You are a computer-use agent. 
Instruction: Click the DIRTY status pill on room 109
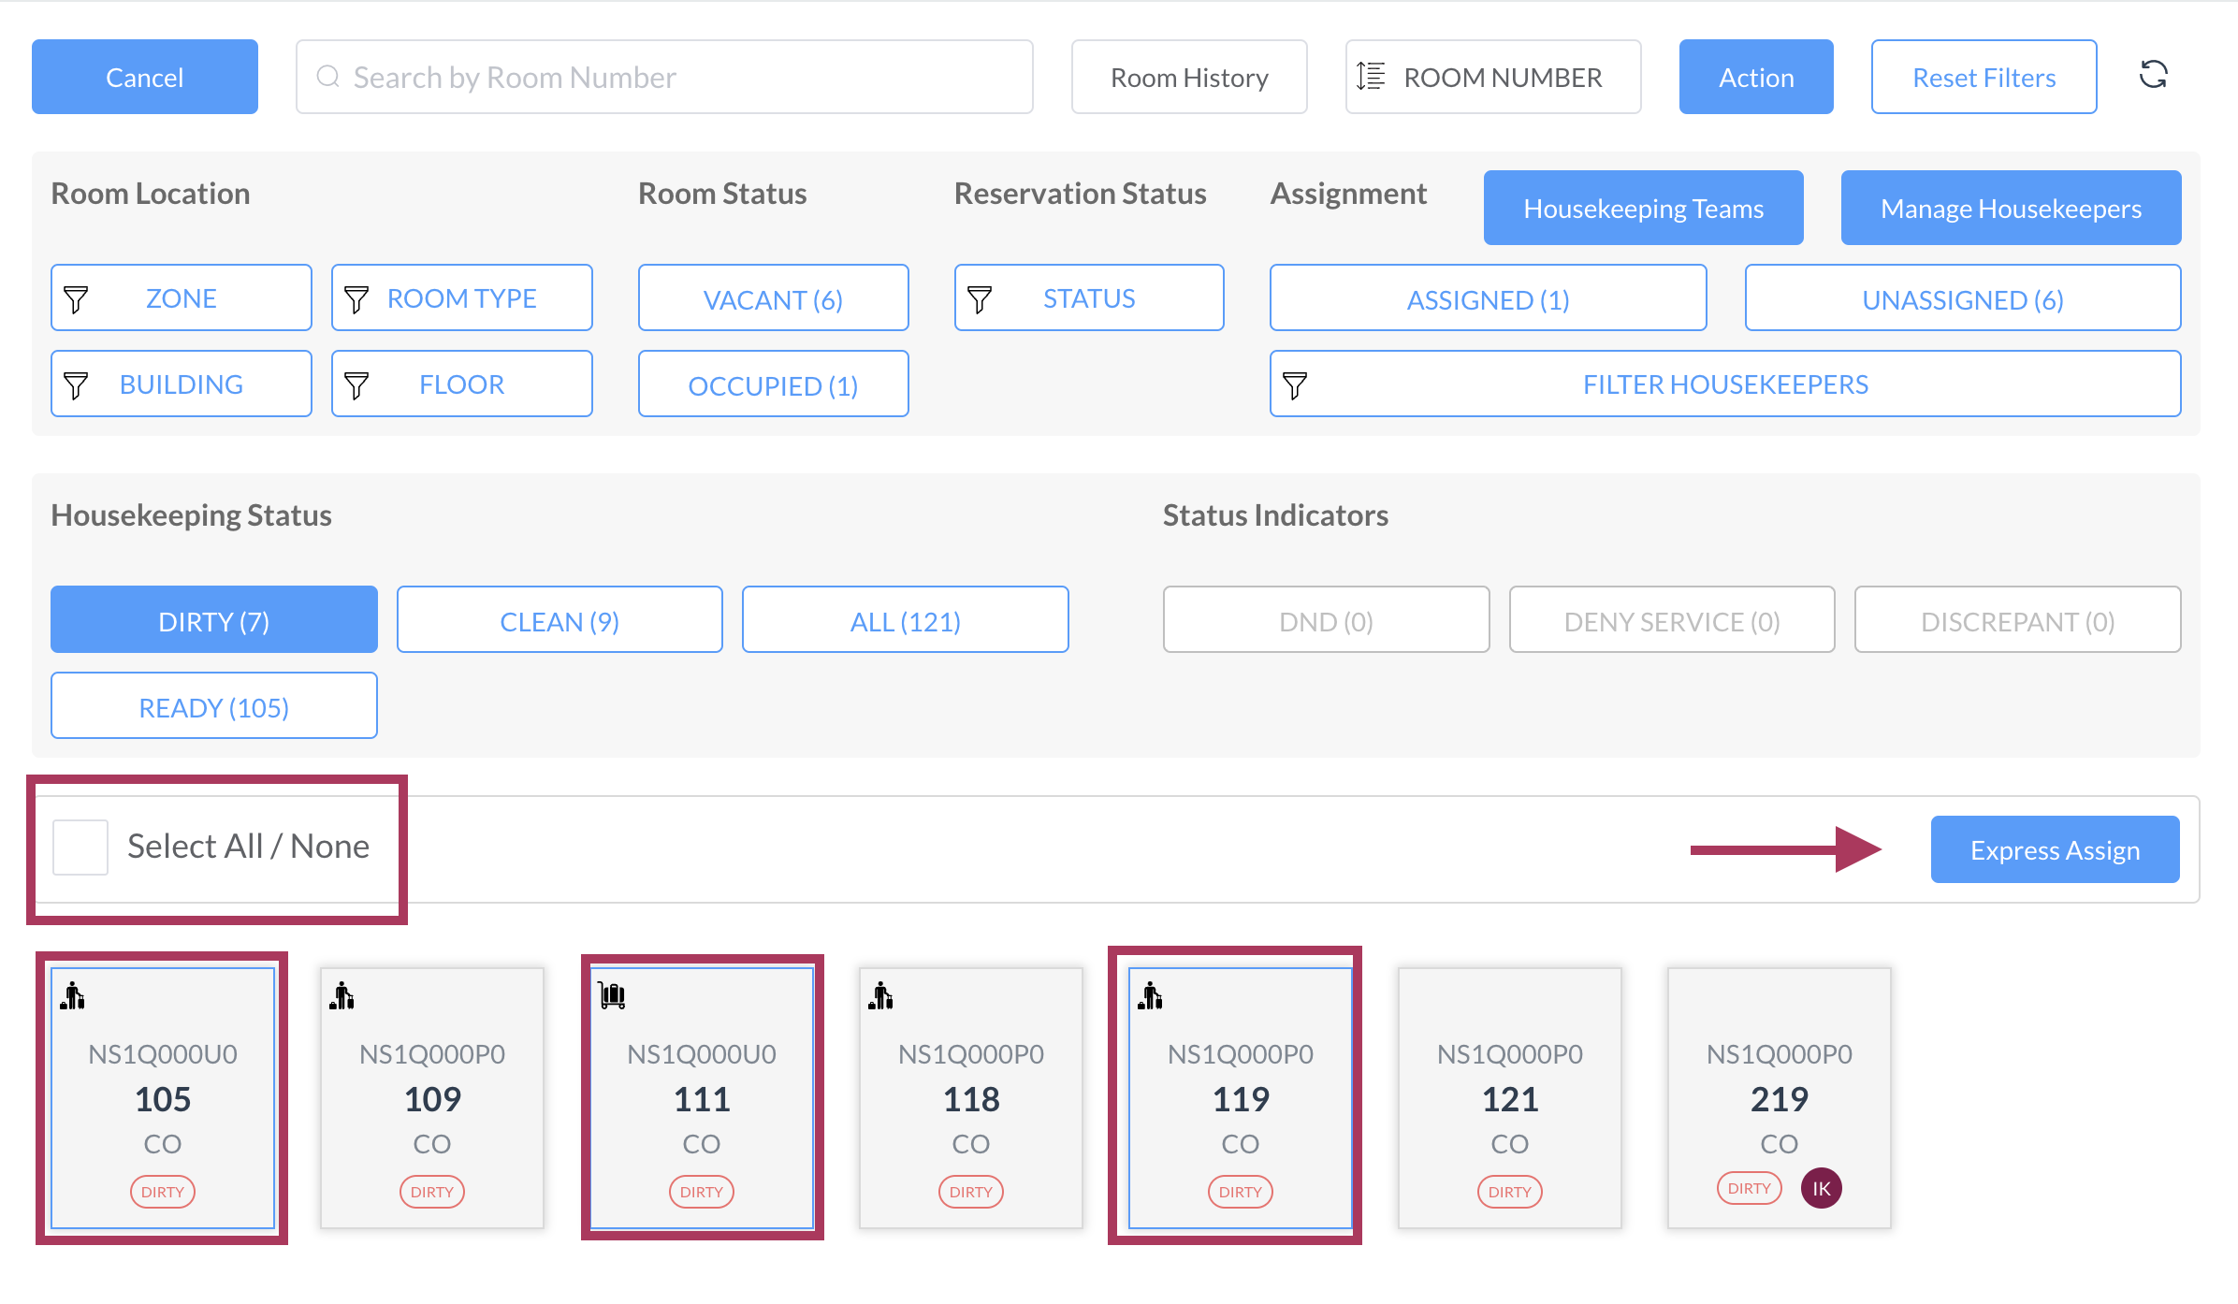point(431,1192)
